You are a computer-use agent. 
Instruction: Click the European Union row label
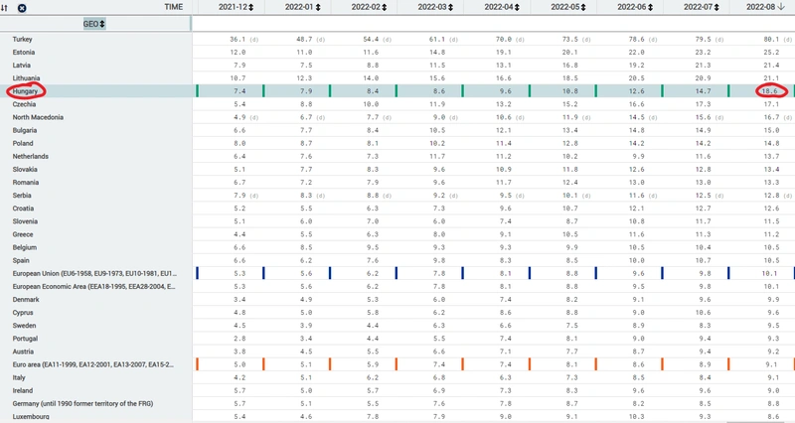(94, 273)
